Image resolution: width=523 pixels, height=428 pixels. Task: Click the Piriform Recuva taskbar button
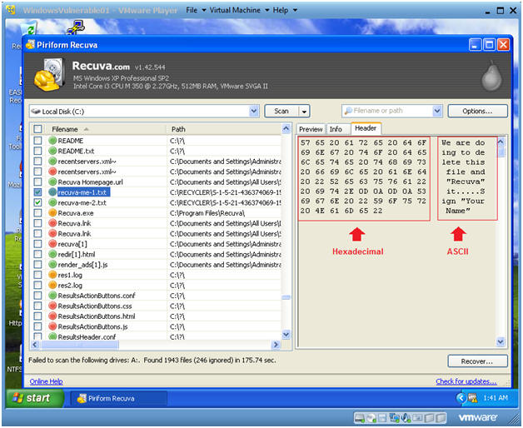click(x=118, y=398)
